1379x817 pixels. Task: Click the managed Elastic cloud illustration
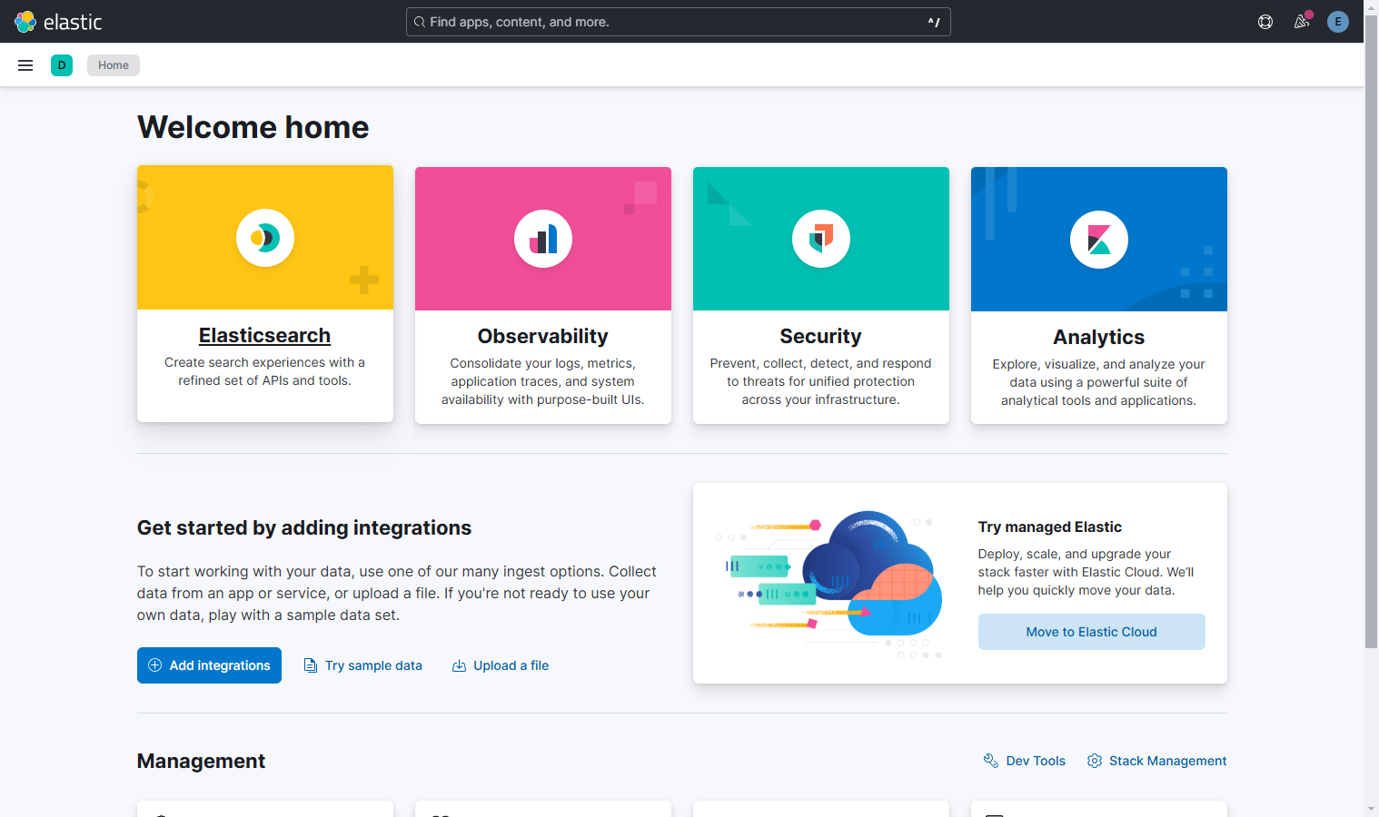coord(828,583)
